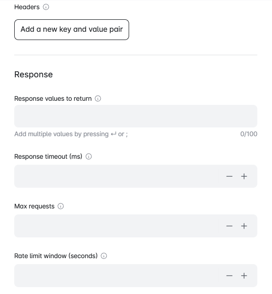Viewport: 272px width, 294px height.
Task: Click the 'Add multiple values' hint text
Action: click(x=71, y=134)
